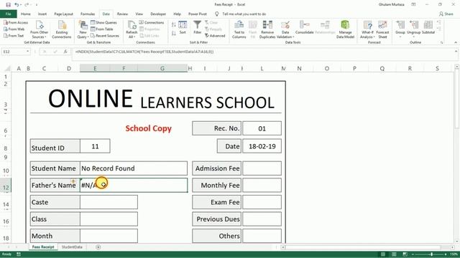The image size is (460, 258).
Task: Sort ascending A to Z icon
Action: (174, 24)
